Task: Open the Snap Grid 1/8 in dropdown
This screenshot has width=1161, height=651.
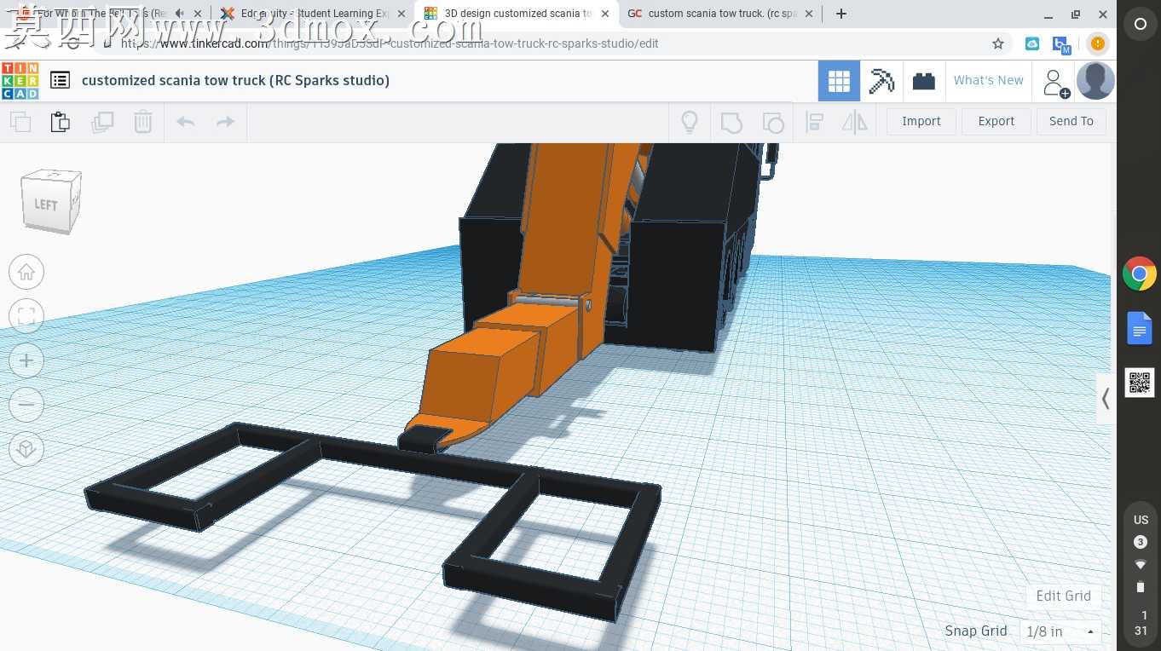Action: 1060,631
